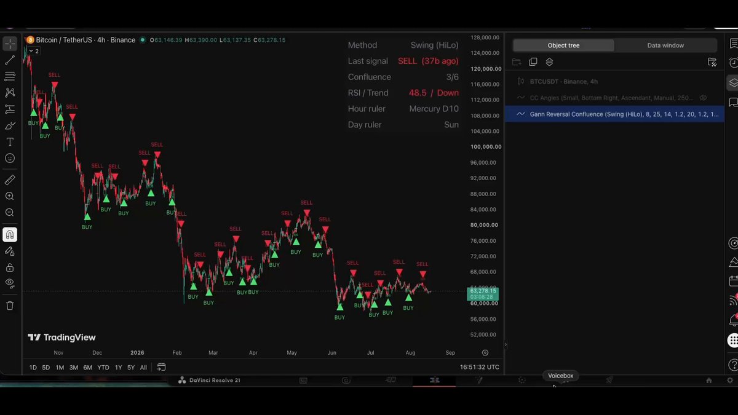Set time range to 3M
The image size is (738, 415).
(74, 368)
